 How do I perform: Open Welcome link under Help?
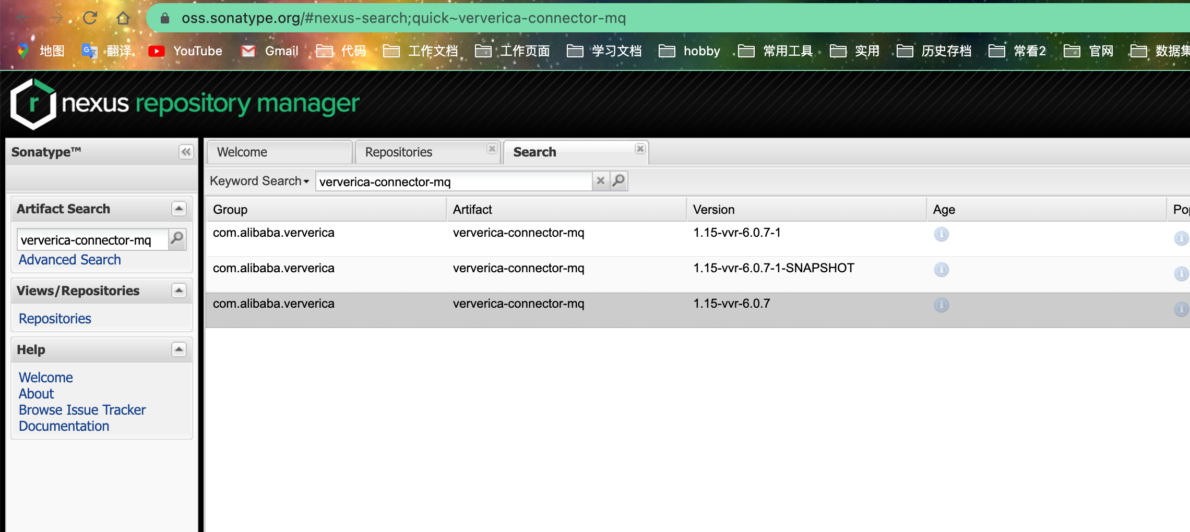coord(46,378)
